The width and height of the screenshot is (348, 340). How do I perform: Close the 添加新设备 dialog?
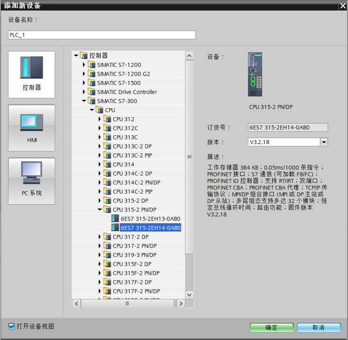[343, 5]
